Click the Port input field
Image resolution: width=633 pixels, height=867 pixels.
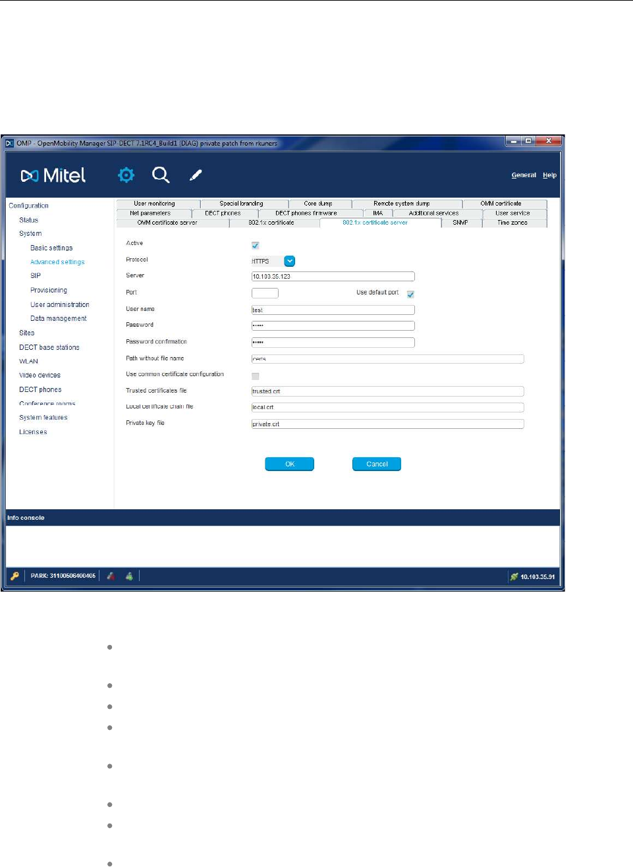coord(265,293)
